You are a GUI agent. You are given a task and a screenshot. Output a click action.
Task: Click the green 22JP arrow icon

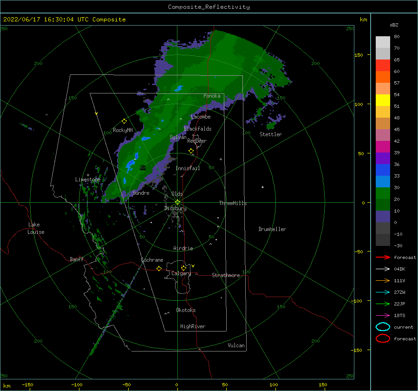(383, 304)
